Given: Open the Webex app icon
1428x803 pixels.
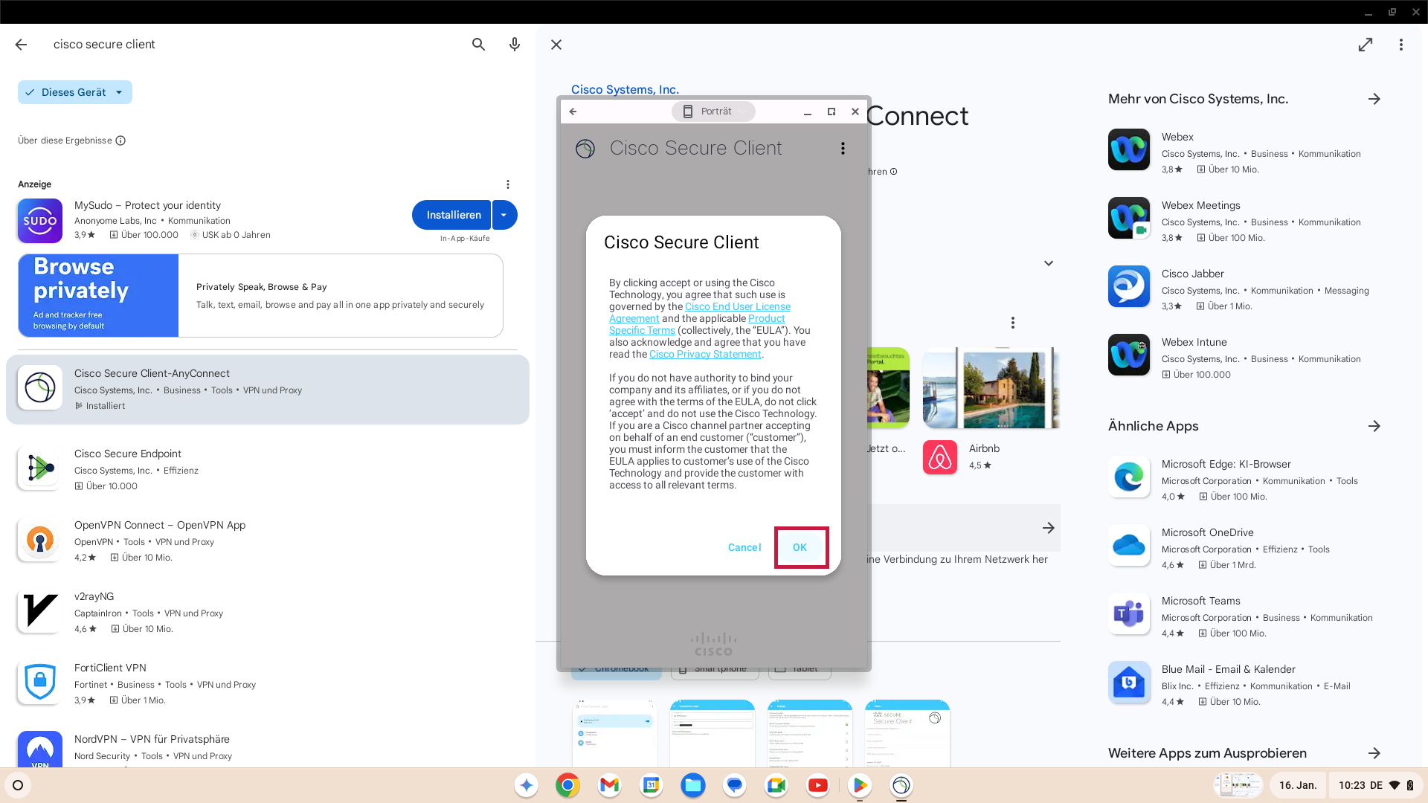Looking at the screenshot, I should (x=1129, y=149).
